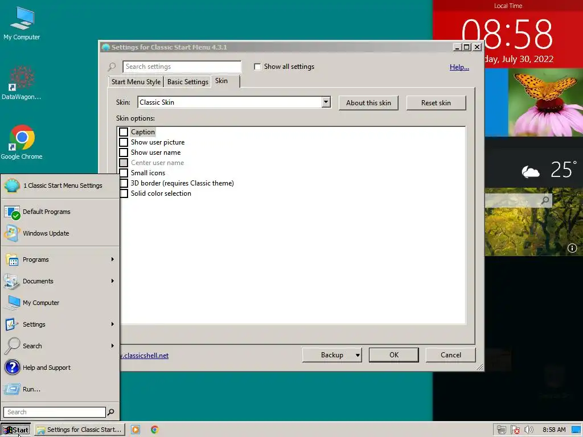
Task: Click the sidebar search magnifier icon
Action: (545, 201)
